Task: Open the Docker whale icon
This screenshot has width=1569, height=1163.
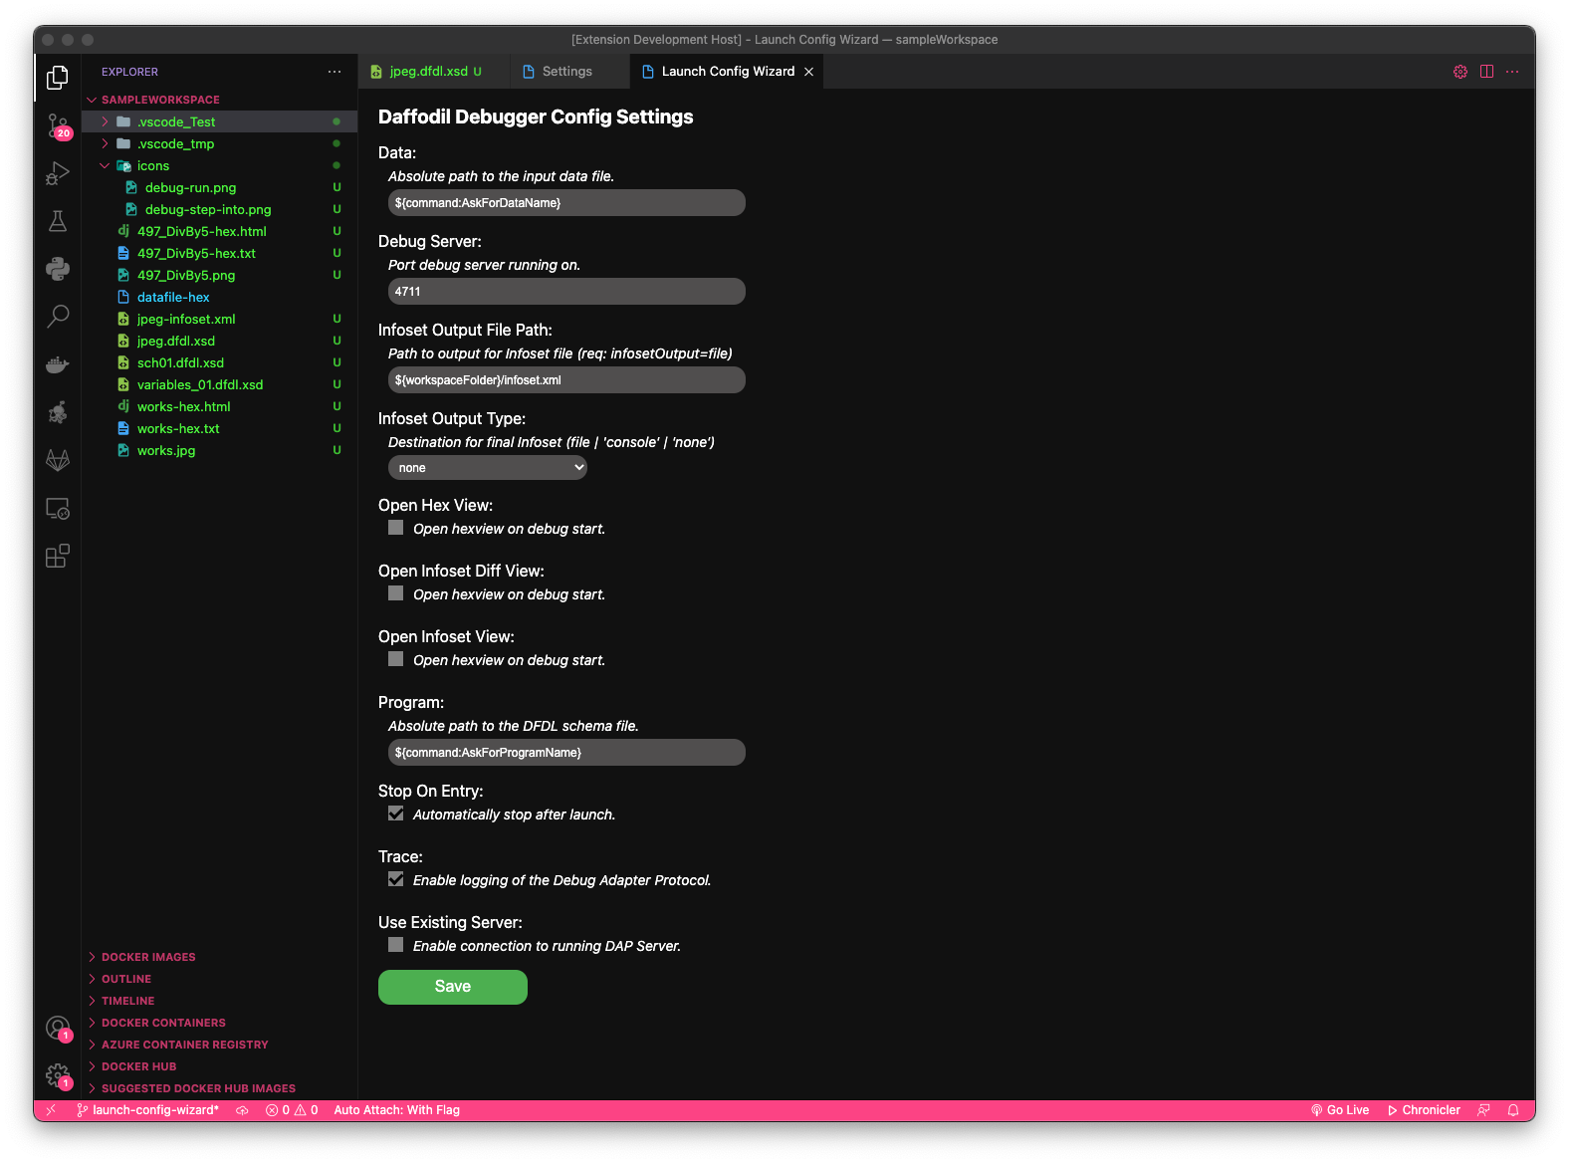Action: (x=58, y=364)
